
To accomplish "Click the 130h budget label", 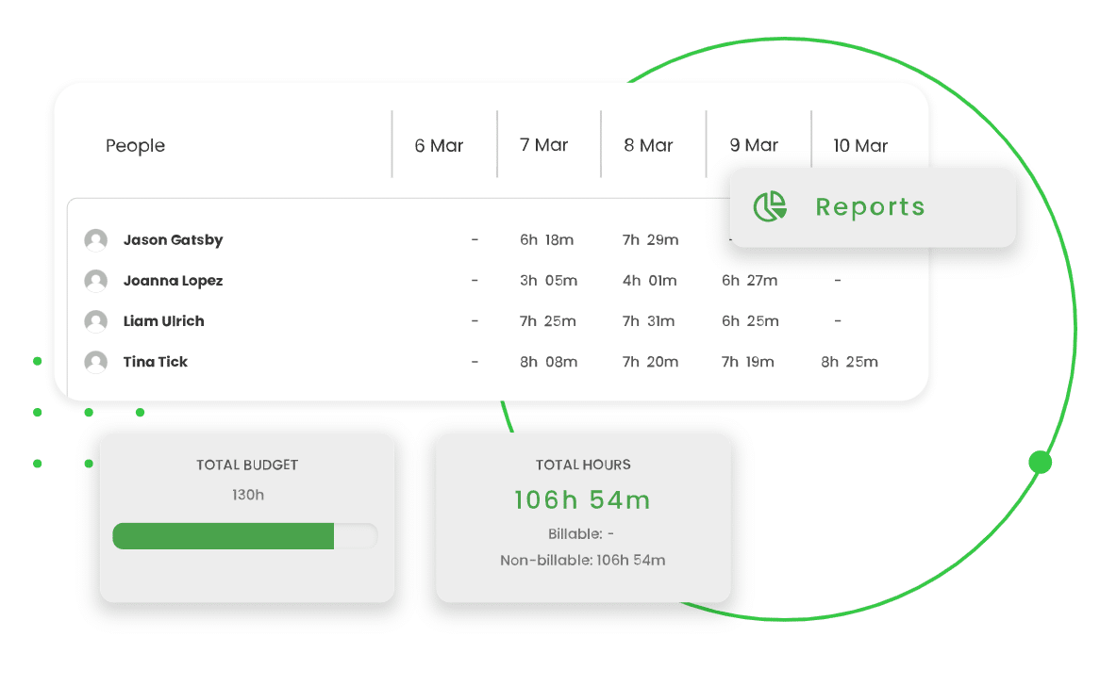I will 246,494.
